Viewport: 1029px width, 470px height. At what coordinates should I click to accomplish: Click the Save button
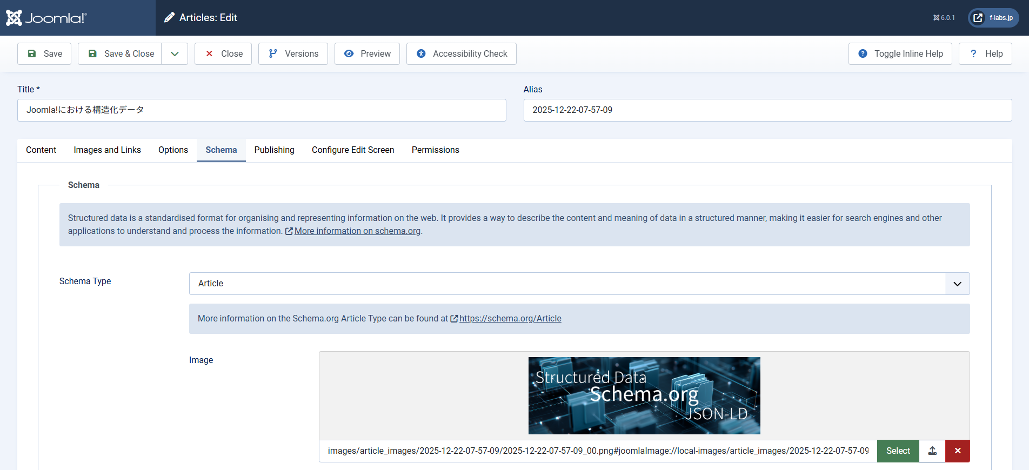[44, 53]
